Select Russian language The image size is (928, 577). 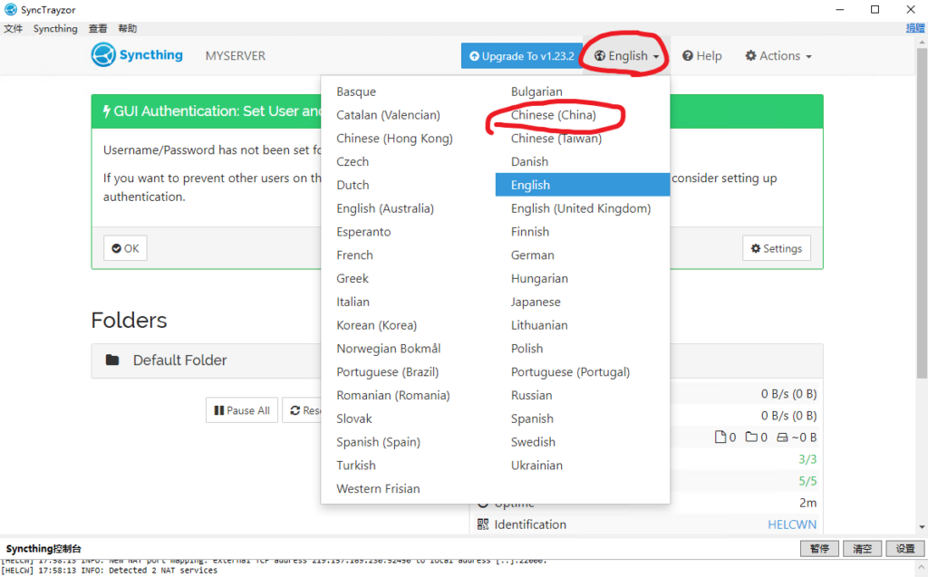[x=531, y=395]
